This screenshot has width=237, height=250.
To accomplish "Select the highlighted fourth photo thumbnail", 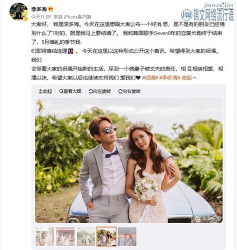I will [x=106, y=236].
